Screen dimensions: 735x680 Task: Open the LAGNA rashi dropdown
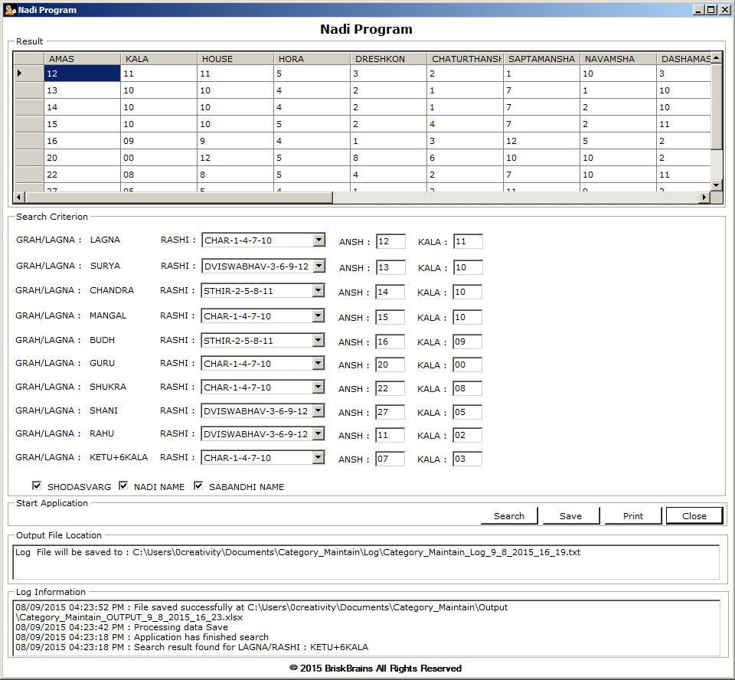pyautogui.click(x=318, y=240)
